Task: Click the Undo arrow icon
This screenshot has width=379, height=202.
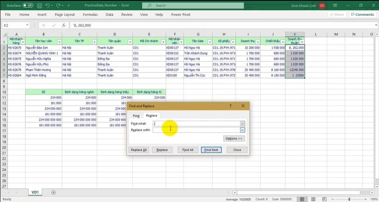Action: point(48,5)
